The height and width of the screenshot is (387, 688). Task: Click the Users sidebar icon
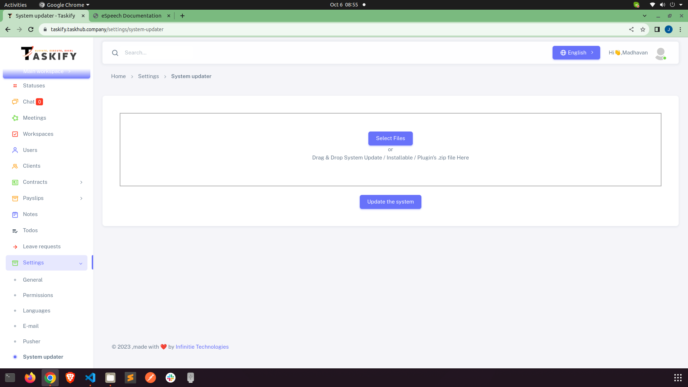coord(15,150)
